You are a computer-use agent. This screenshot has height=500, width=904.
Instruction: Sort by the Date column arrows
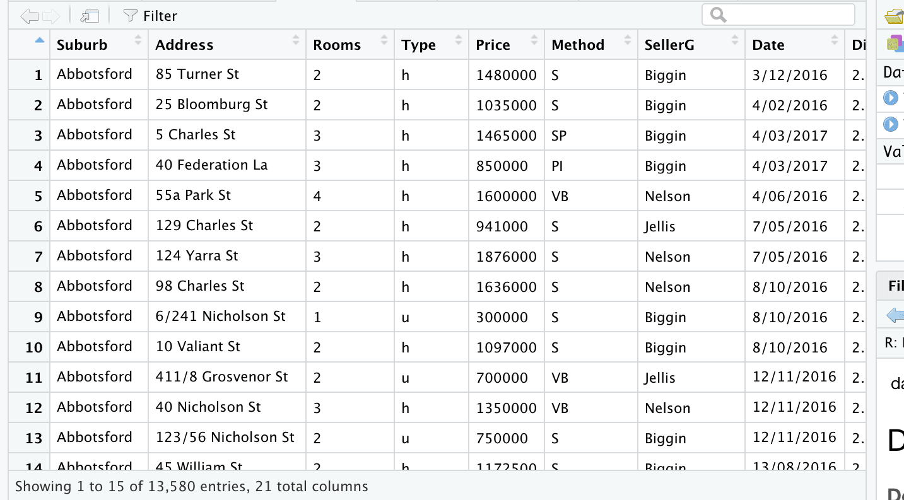835,41
